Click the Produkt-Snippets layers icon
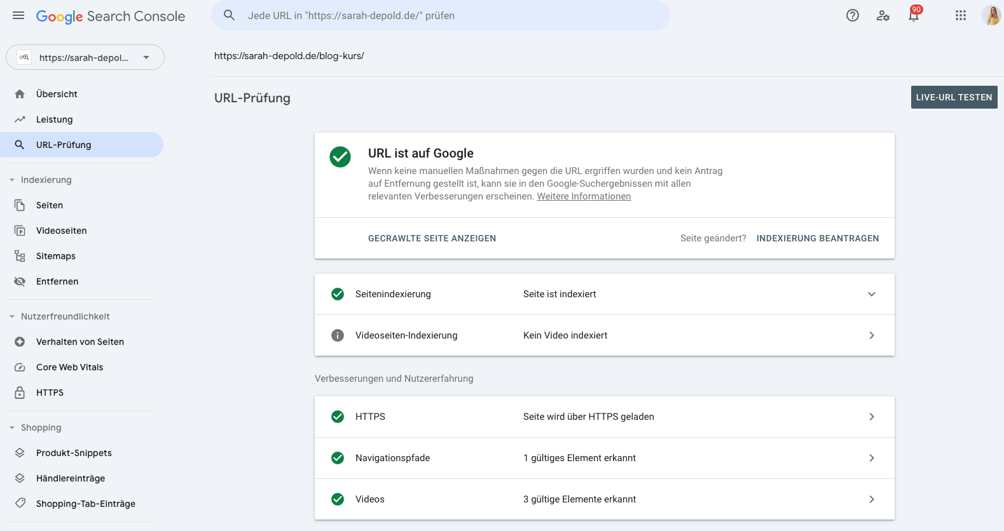The image size is (1004, 531). (20, 453)
